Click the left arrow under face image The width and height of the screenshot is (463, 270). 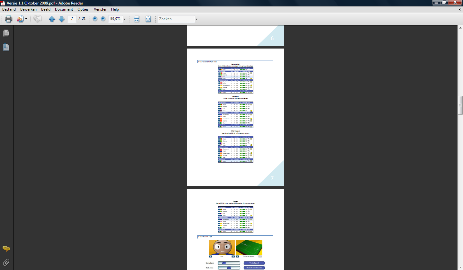(x=210, y=256)
